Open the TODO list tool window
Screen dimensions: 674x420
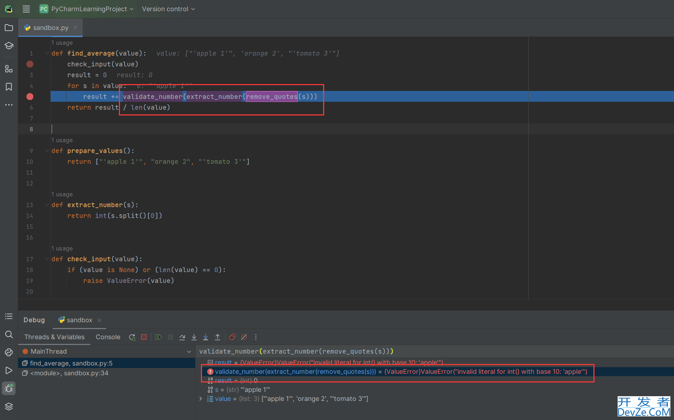click(9, 316)
